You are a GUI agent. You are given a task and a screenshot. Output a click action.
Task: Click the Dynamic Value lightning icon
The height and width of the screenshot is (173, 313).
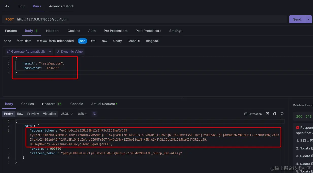[58, 51]
